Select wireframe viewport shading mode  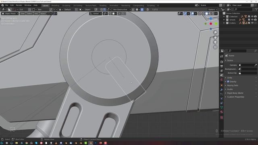203,13
